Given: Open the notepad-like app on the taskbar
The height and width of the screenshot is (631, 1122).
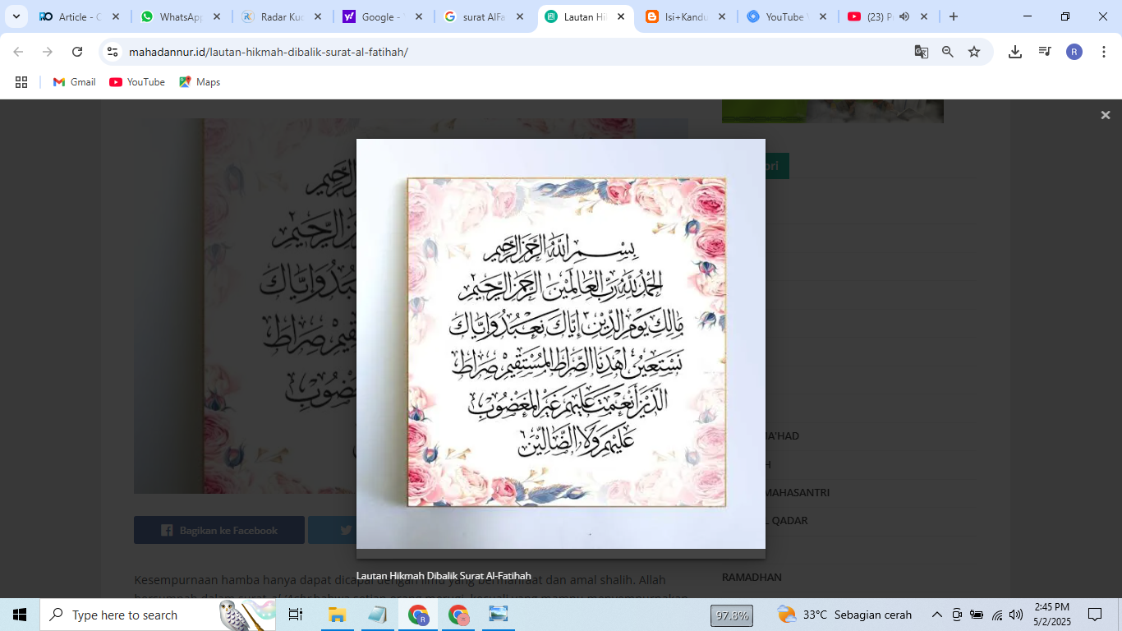Looking at the screenshot, I should pyautogui.click(x=377, y=615).
